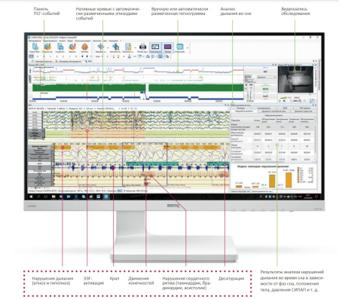Toggle the Hypnogram screen toolbar button
The width and height of the screenshot is (339, 299).
click(x=155, y=47)
